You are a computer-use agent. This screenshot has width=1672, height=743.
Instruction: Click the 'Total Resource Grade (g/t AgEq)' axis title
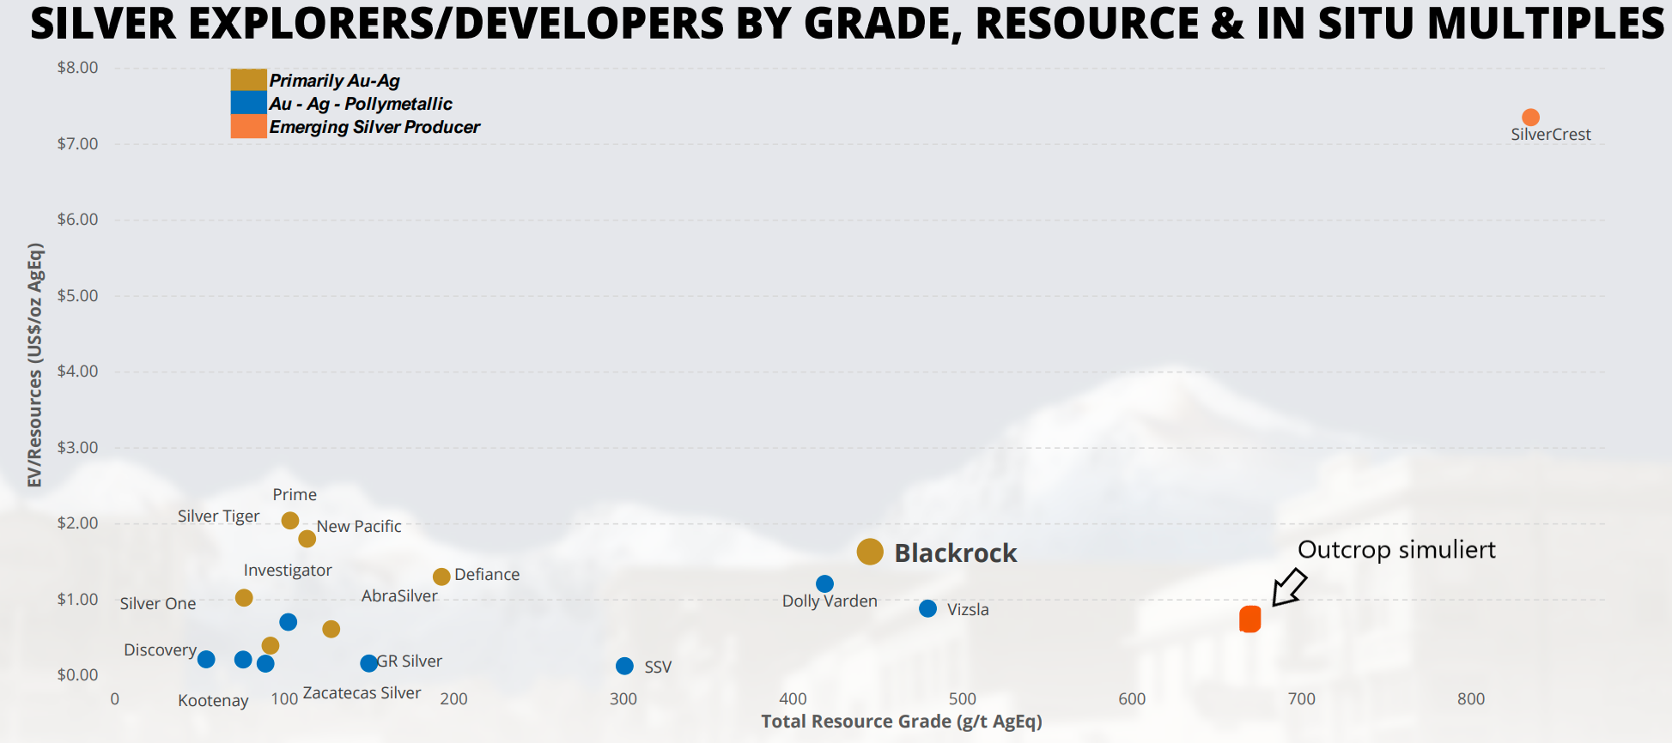pos(902,722)
